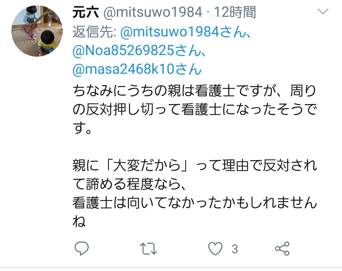Click the line 親に「大変だから」って理由で
Viewport: 342px width, 271px height.
[194, 166]
